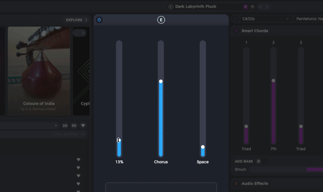
Task: Click the purple icon next to preset name
Action: (x=245, y=7)
